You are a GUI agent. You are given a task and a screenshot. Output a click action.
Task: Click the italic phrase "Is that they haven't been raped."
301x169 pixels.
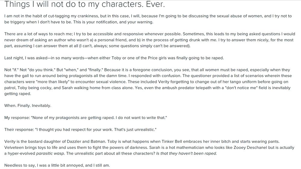point(186,153)
